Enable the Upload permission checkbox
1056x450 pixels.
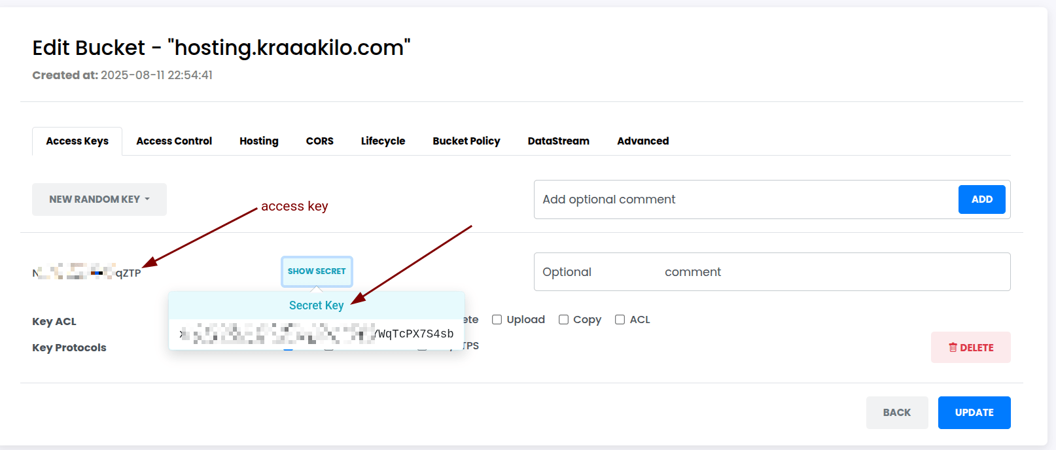pyautogui.click(x=497, y=320)
